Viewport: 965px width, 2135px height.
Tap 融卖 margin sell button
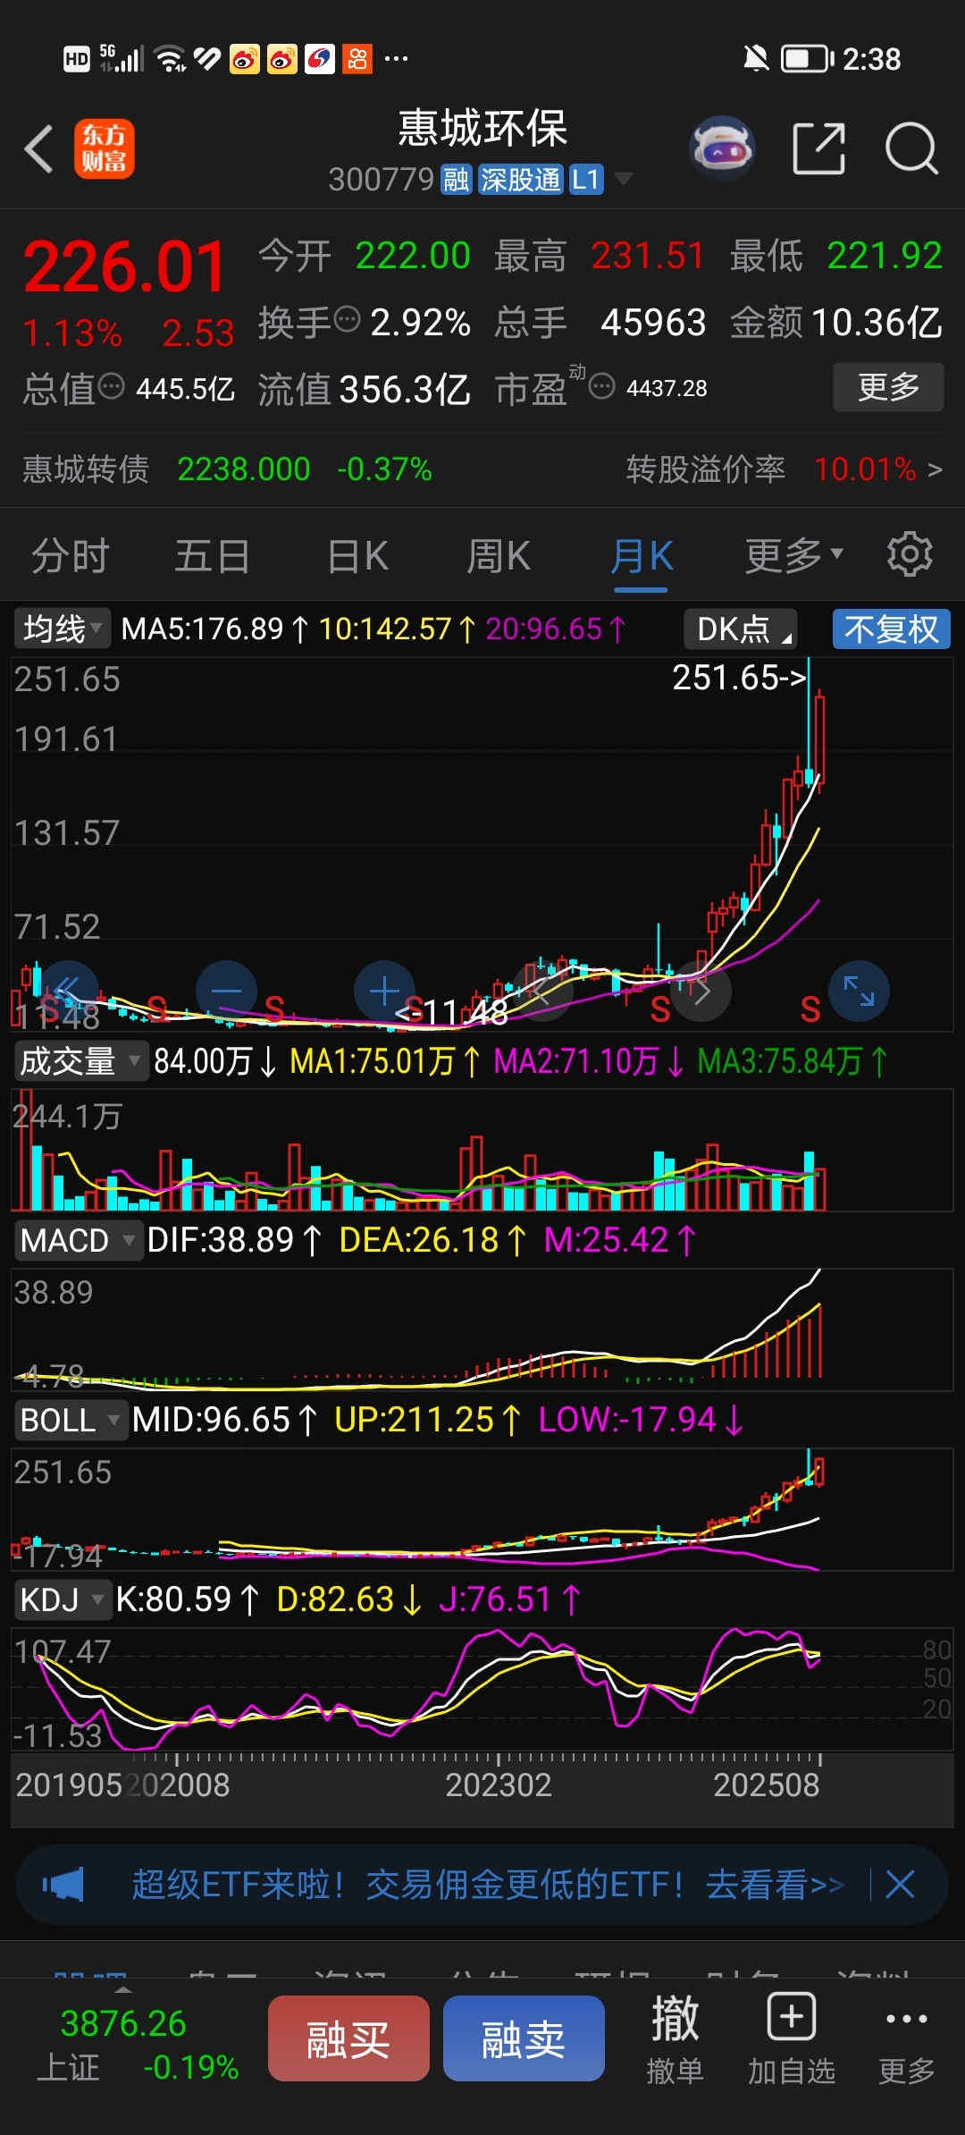coord(524,2038)
